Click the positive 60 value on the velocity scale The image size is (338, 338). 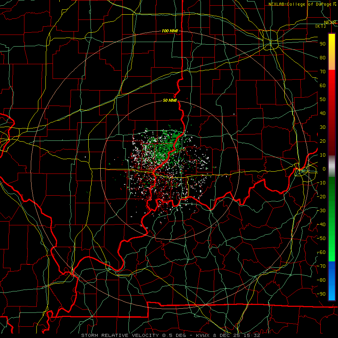pos(323,85)
